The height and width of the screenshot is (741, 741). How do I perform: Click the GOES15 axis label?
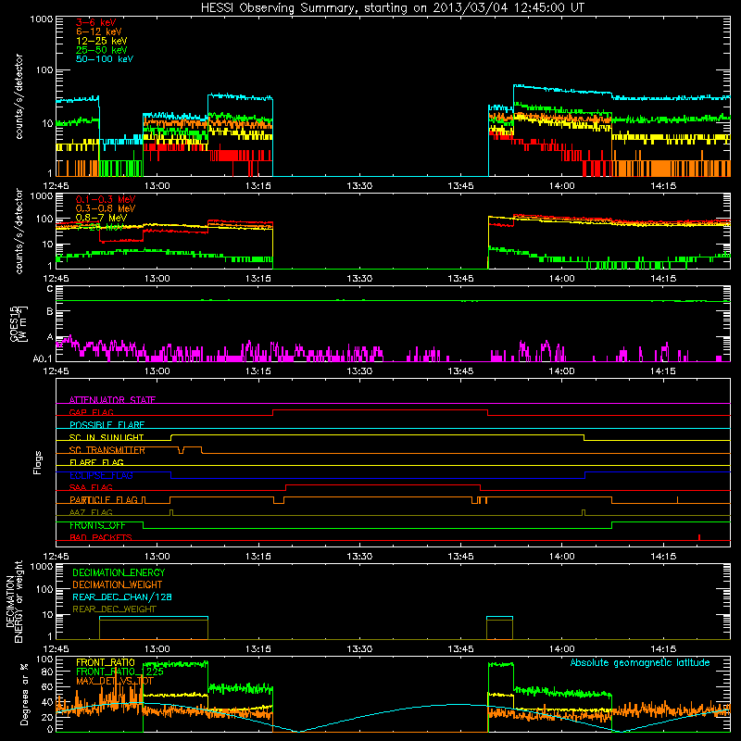15,323
